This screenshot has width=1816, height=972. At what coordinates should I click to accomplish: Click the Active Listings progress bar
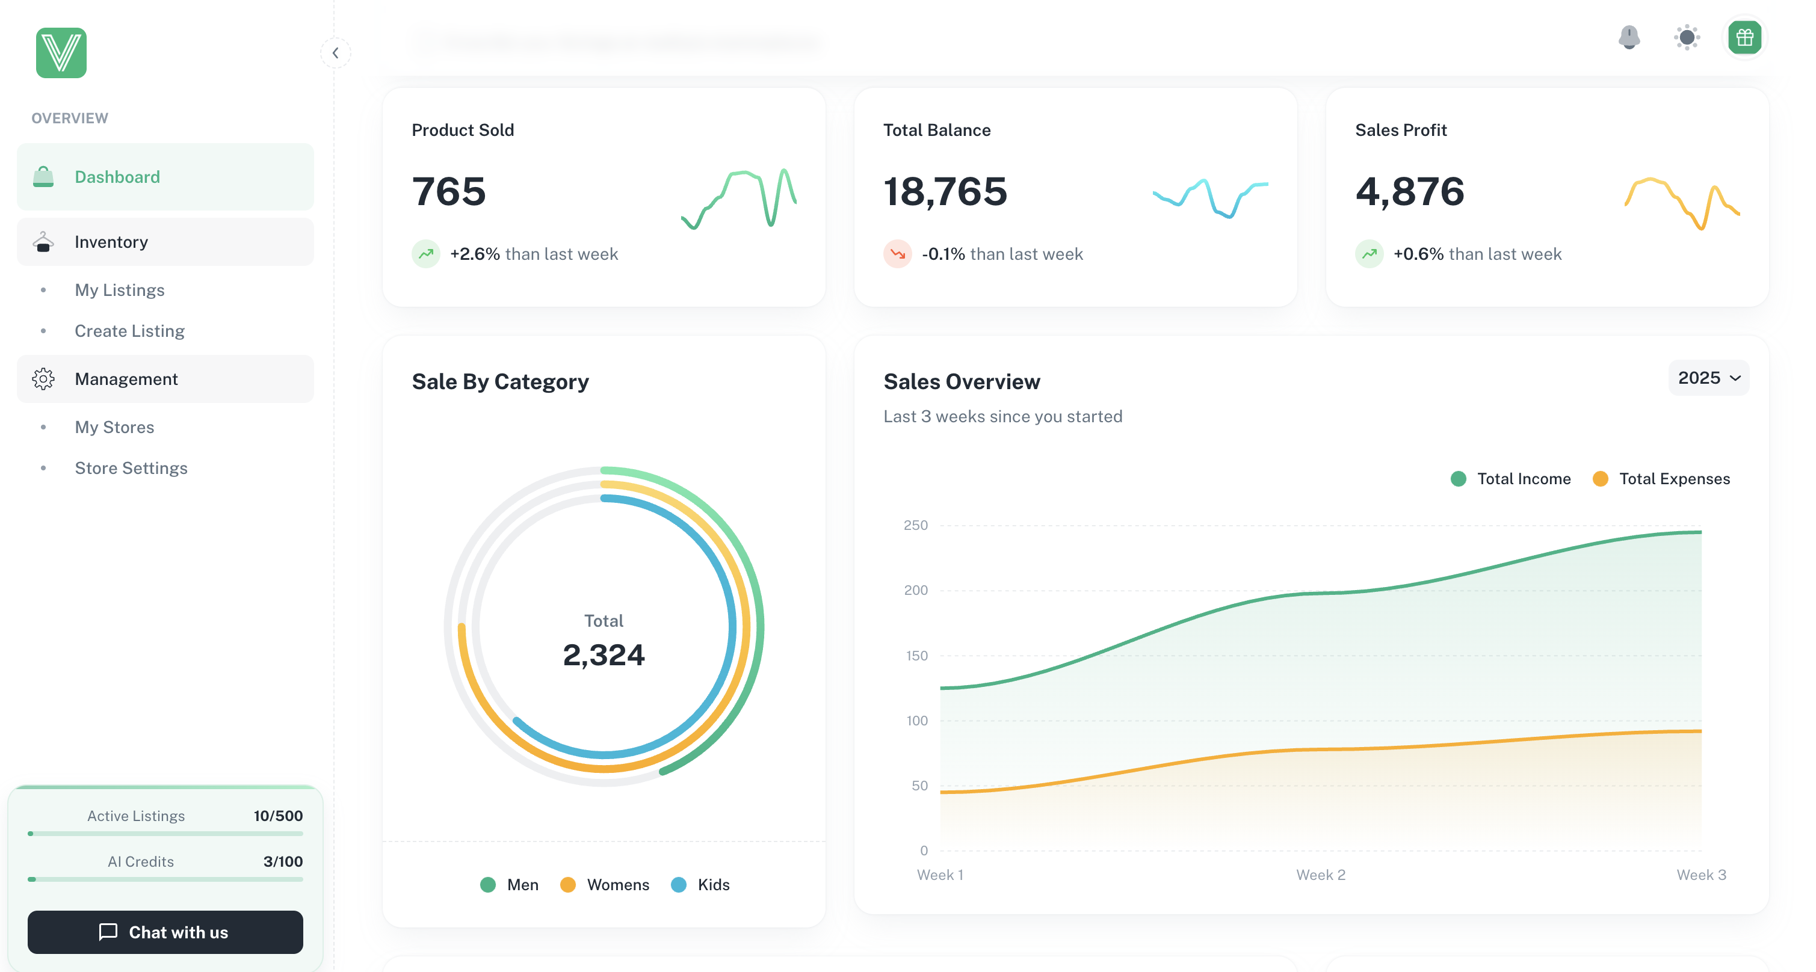165,833
